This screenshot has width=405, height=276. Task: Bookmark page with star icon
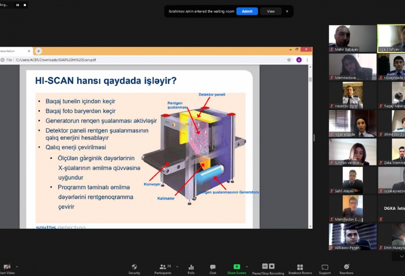[289, 60]
